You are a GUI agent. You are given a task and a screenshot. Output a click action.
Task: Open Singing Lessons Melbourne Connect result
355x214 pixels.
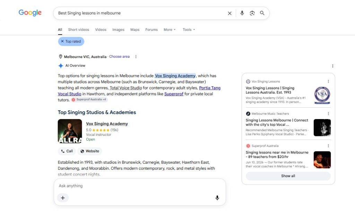[x=277, y=122]
